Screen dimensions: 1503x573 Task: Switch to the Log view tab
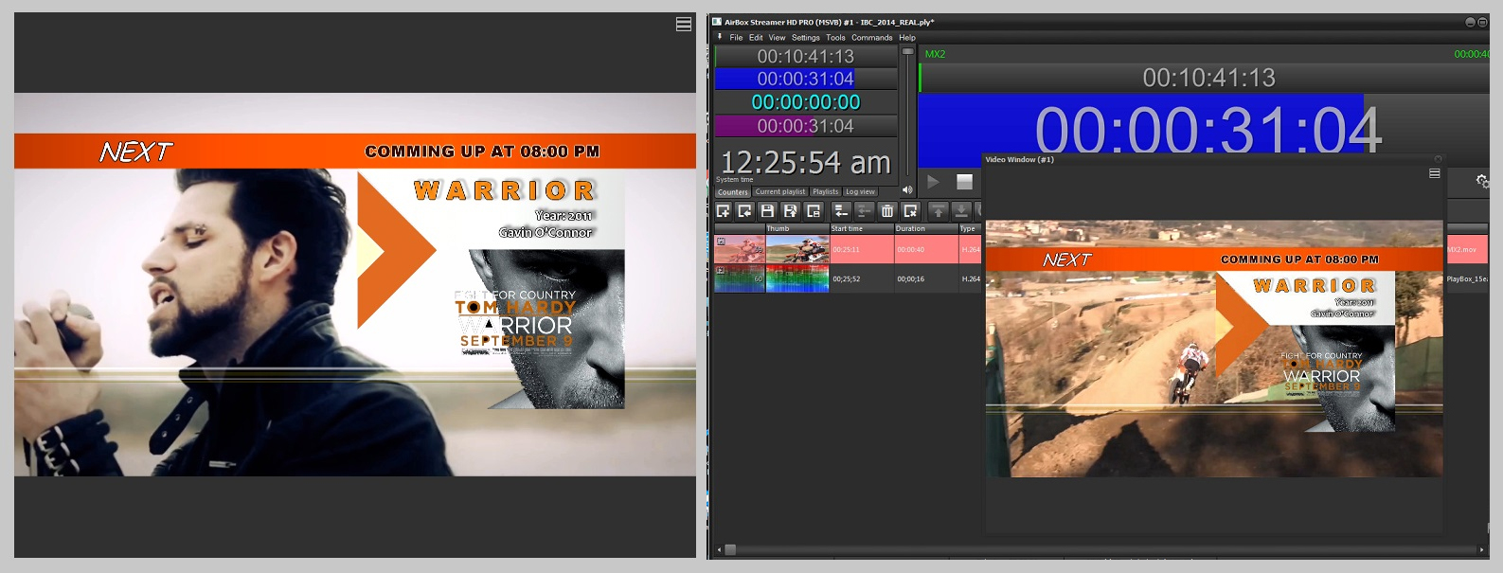pyautogui.click(x=861, y=192)
